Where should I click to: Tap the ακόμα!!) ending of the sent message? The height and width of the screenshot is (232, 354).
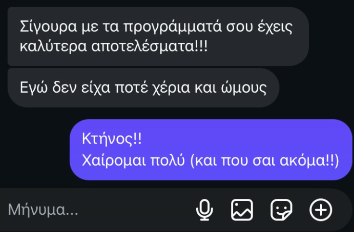pyautogui.click(x=310, y=160)
